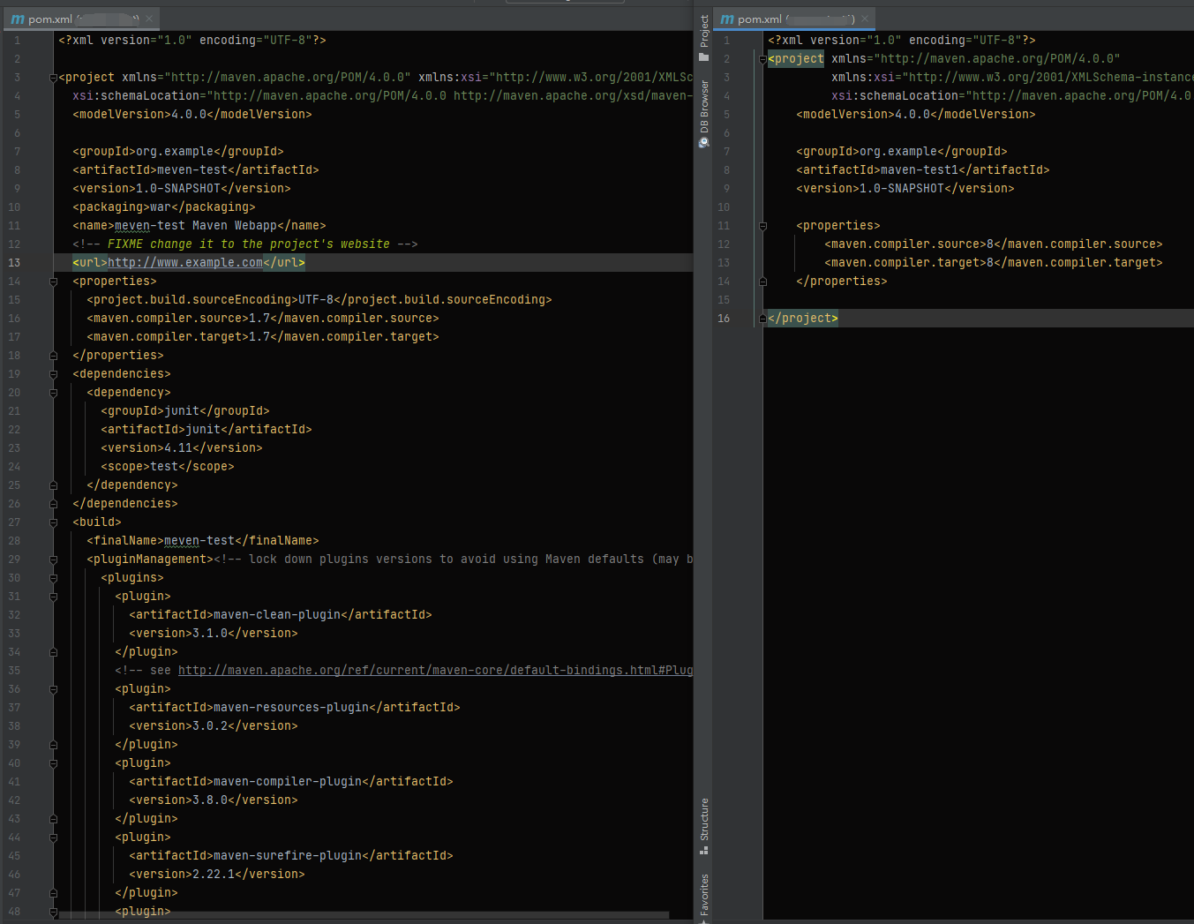1194x924 pixels.
Task: Click the scope test line
Action: (168, 467)
